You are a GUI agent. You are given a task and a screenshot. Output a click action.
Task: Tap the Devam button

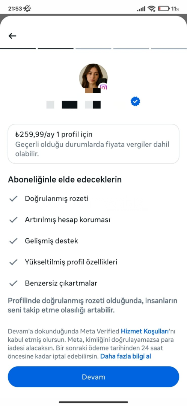(x=93, y=377)
